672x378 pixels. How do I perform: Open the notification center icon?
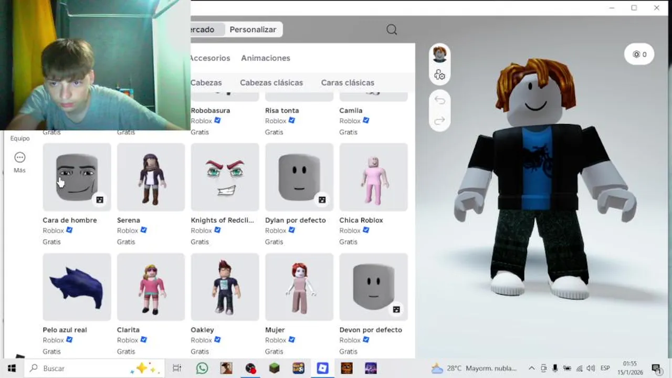coord(656,368)
